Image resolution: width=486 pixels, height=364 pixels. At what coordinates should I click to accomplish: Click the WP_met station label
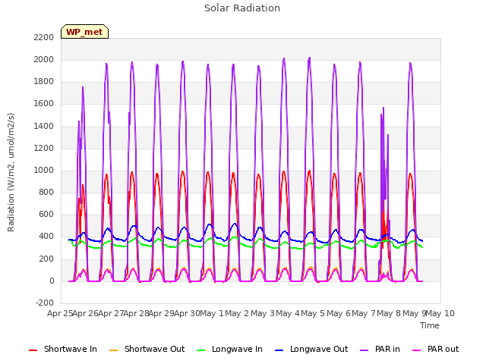pos(84,32)
